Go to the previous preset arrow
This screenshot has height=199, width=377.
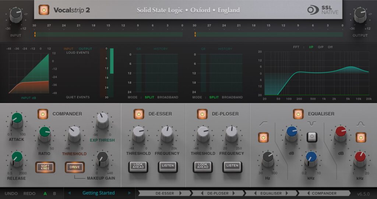(x=70, y=193)
